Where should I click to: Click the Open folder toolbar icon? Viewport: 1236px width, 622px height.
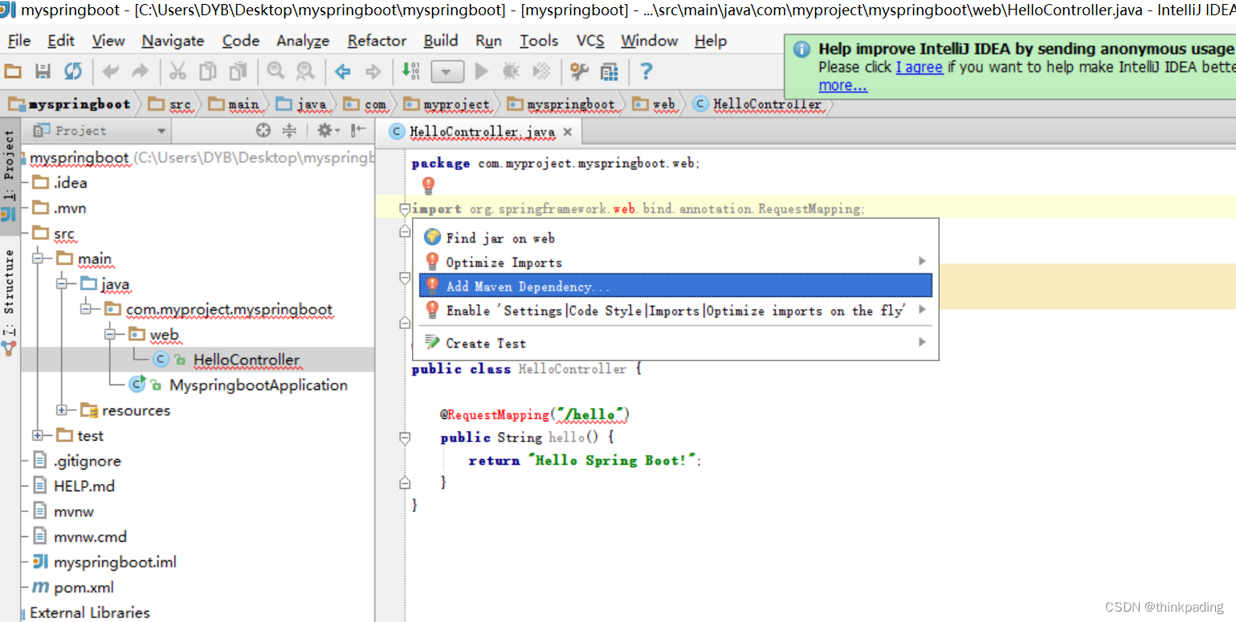click(x=13, y=72)
